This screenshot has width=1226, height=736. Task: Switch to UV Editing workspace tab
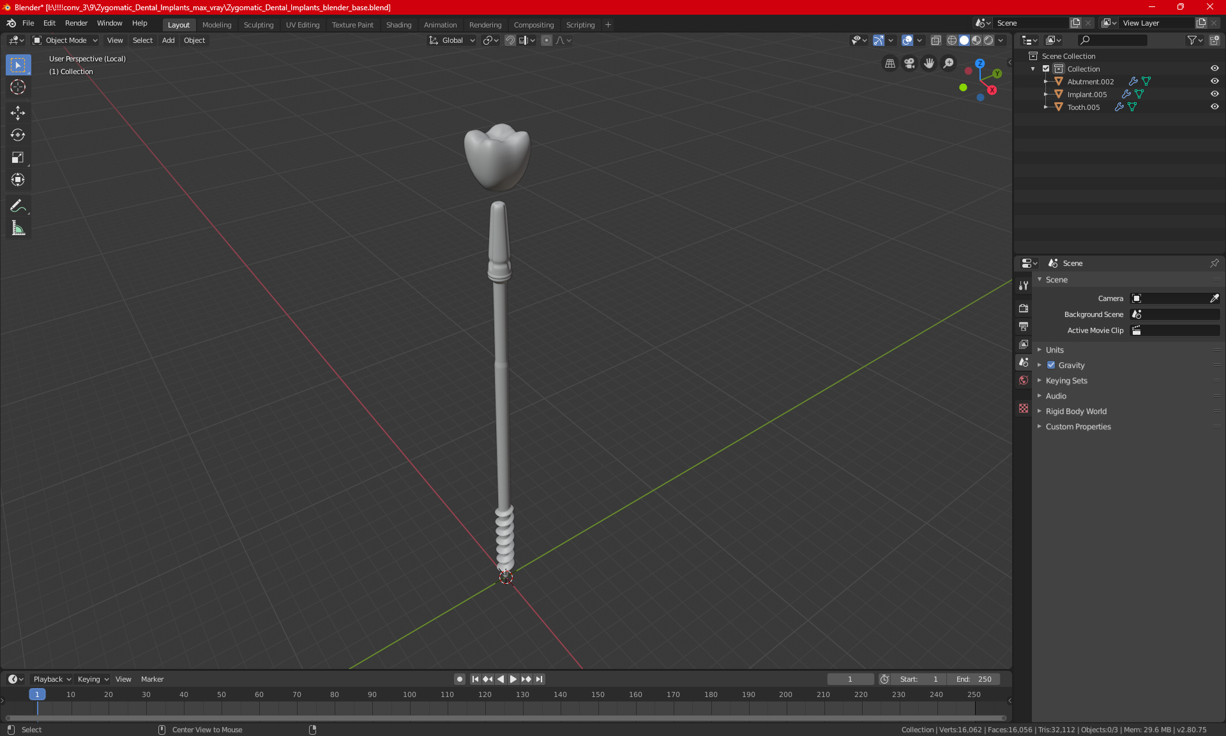303,25
